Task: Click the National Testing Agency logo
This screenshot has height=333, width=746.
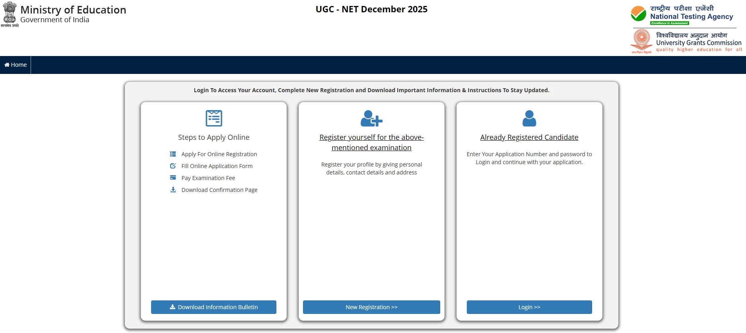Action: (x=682, y=15)
